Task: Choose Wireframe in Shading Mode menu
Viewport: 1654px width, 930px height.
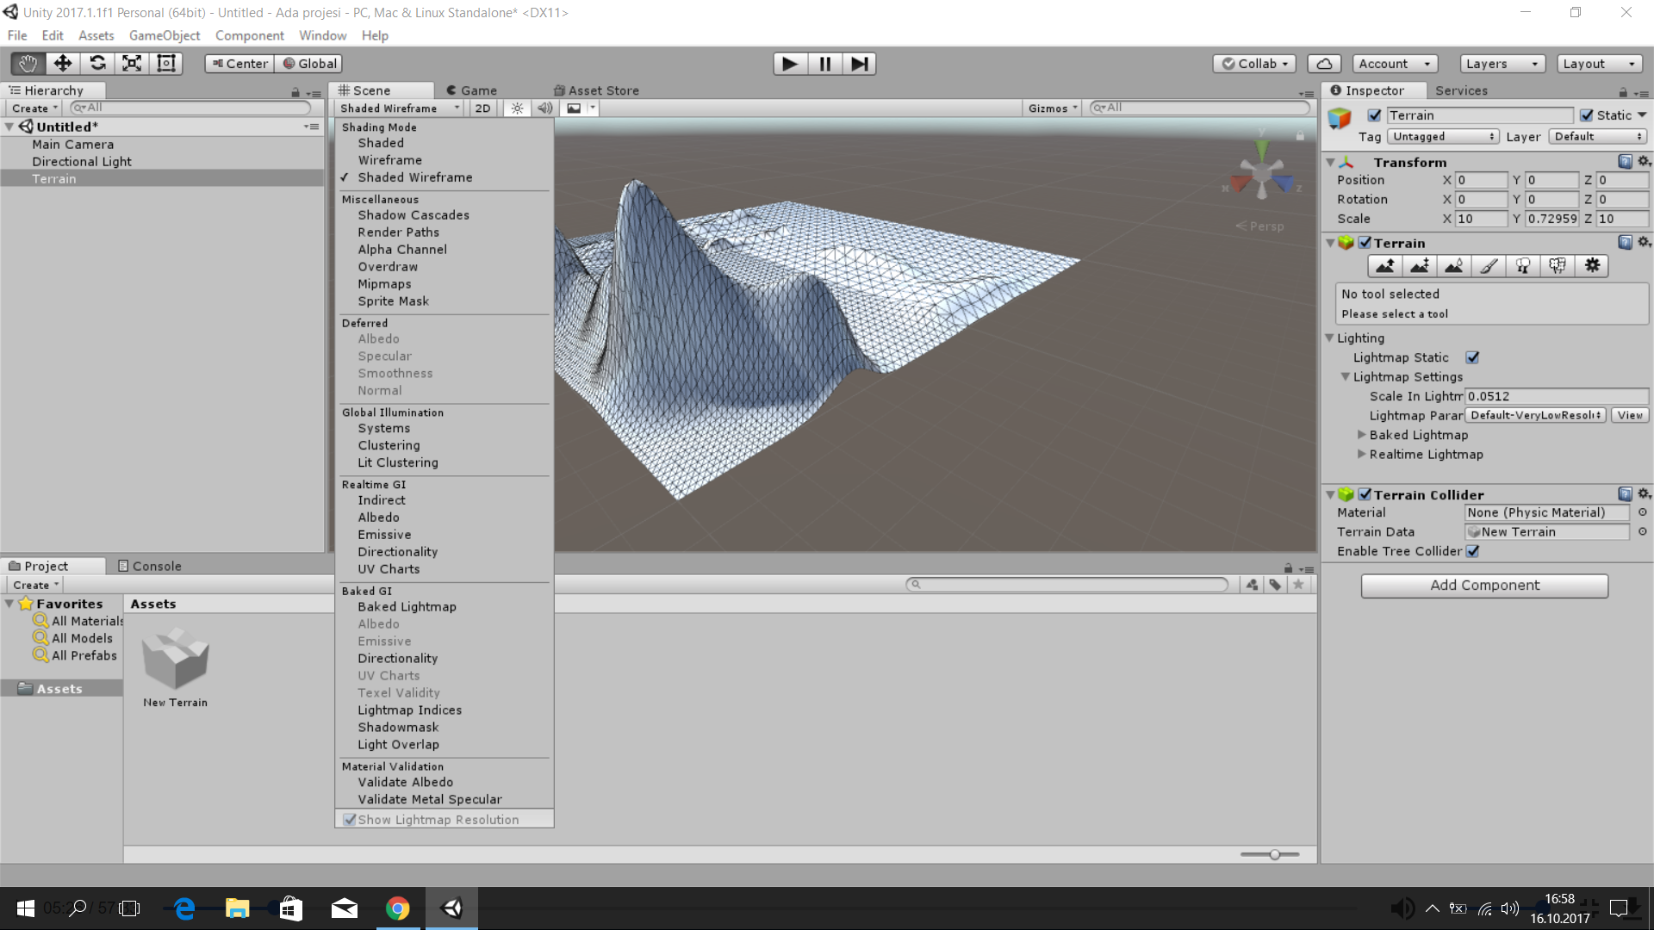Action: click(x=389, y=160)
